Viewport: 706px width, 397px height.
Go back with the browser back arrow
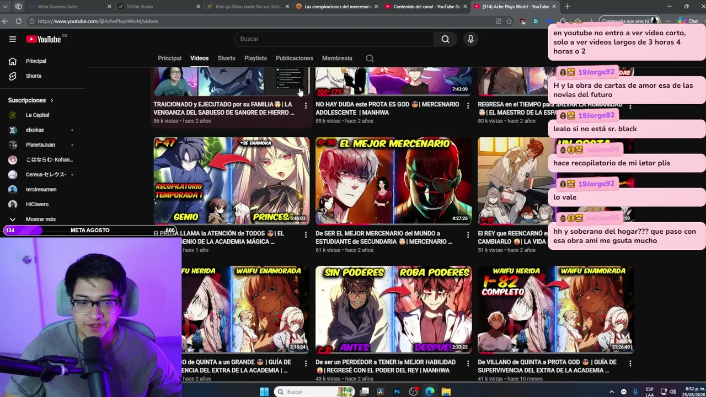(6, 21)
